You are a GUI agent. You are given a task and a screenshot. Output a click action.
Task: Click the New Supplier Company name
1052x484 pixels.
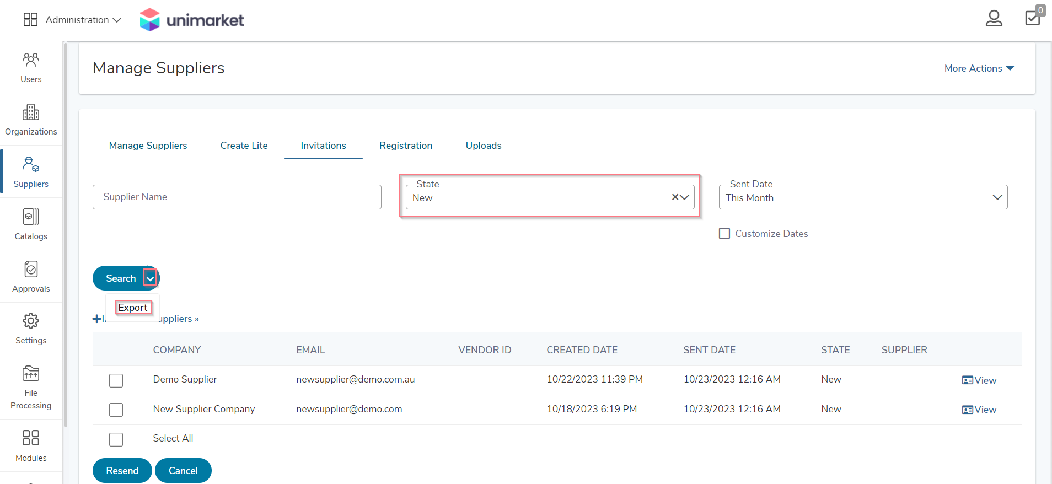204,409
